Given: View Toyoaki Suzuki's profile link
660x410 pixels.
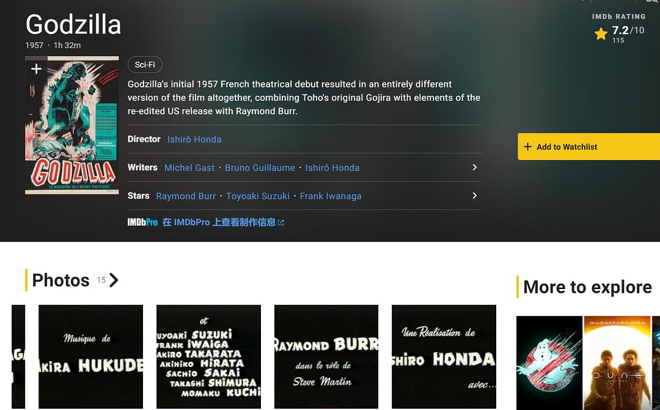Looking at the screenshot, I should 258,196.
